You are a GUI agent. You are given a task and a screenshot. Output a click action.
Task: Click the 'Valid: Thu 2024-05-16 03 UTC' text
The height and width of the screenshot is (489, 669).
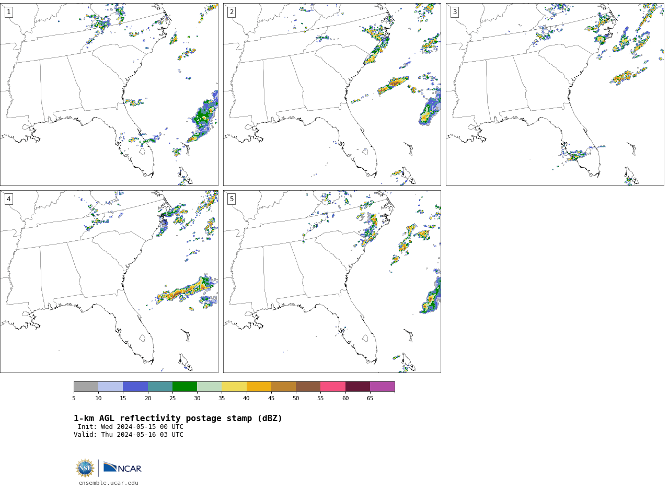[x=129, y=435]
